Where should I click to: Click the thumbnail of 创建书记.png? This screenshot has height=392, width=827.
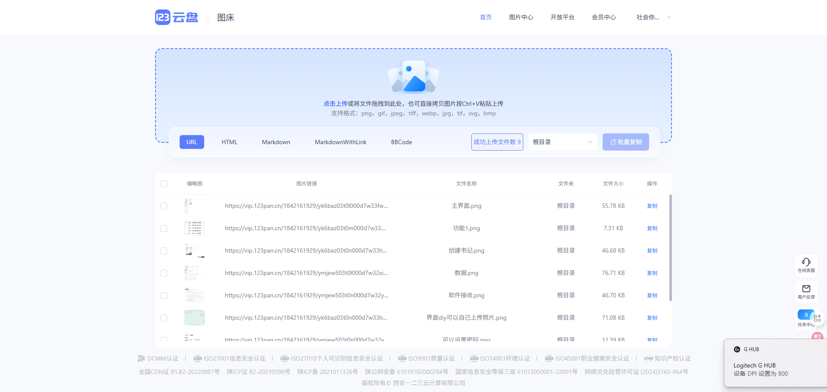point(194,250)
